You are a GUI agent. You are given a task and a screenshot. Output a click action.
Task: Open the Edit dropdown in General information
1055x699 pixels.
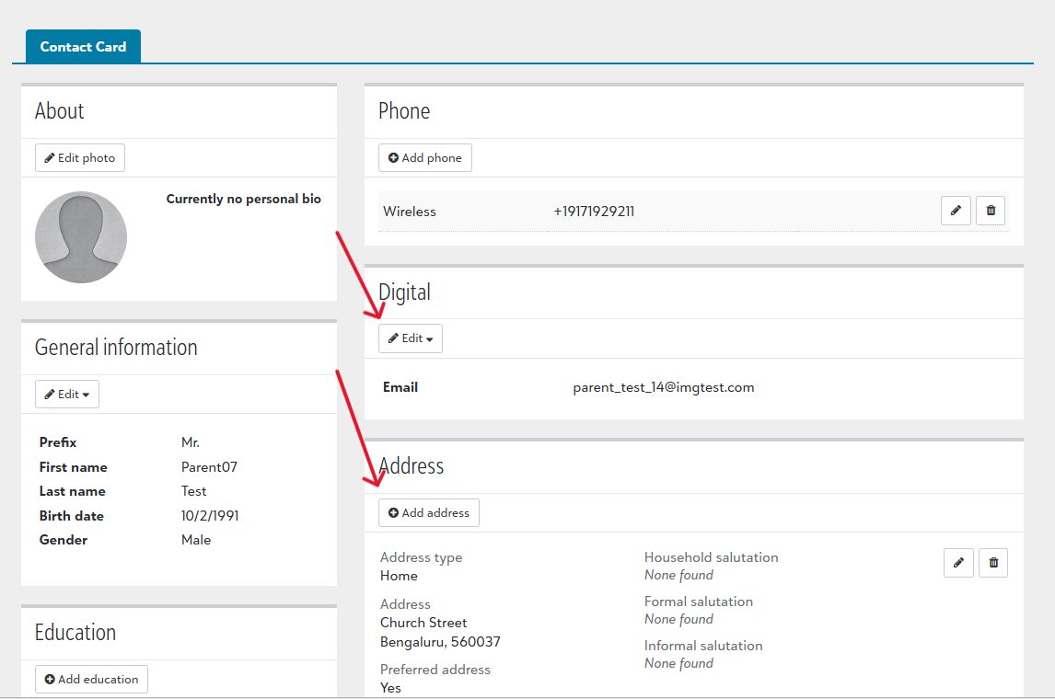[66, 394]
